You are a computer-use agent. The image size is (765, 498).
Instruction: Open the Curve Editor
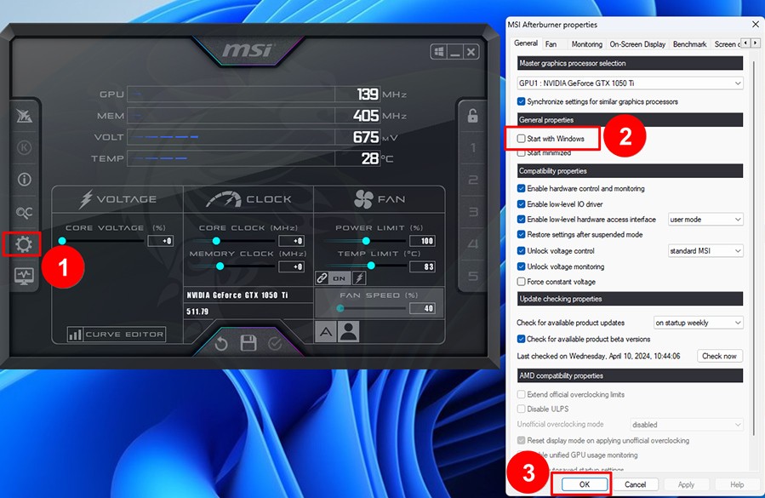tap(117, 335)
